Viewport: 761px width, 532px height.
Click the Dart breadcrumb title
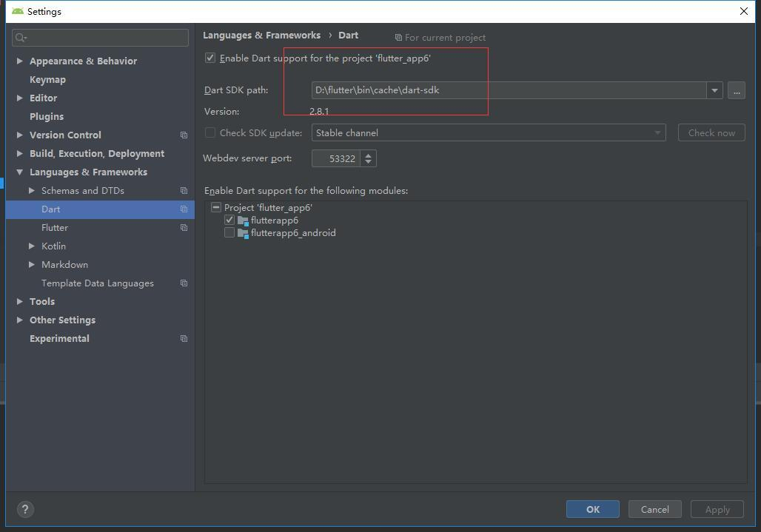(349, 35)
